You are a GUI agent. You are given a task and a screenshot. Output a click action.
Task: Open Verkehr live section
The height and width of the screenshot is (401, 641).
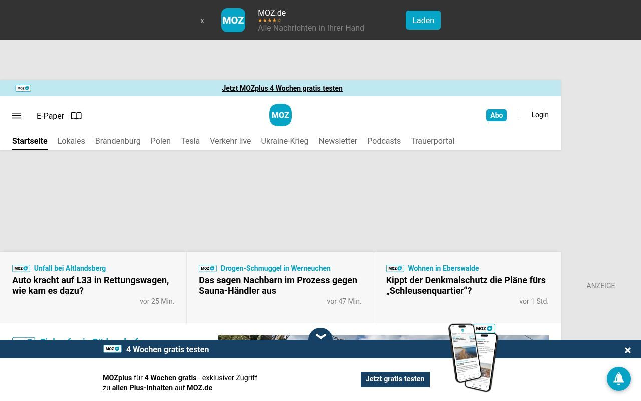tap(230, 141)
